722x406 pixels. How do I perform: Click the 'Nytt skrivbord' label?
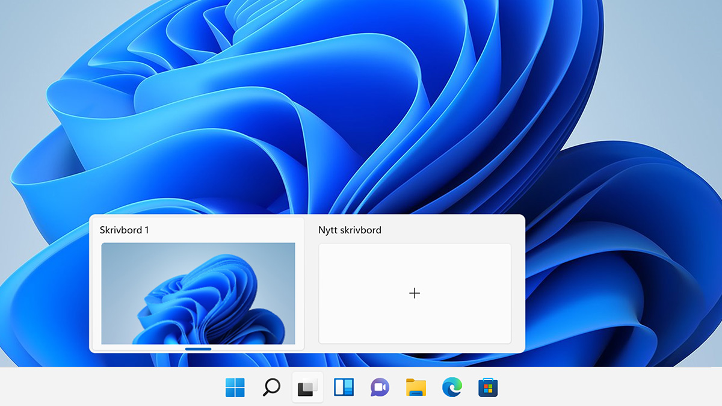[350, 230]
